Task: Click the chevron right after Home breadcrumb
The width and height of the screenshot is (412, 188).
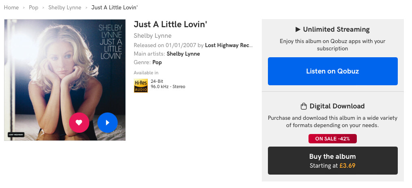Action: pos(24,8)
